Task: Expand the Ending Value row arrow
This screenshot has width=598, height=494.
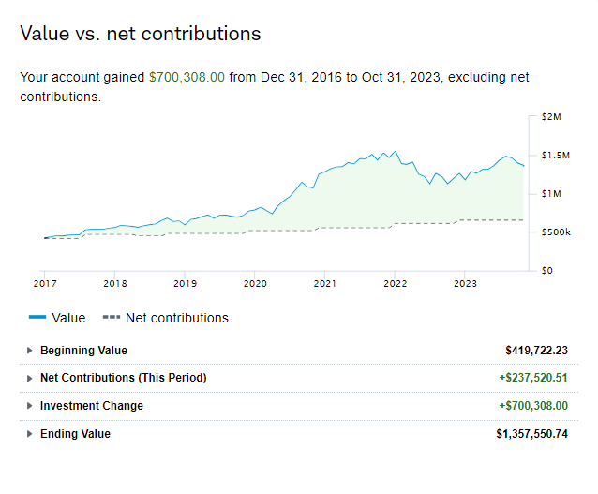Action: click(30, 434)
